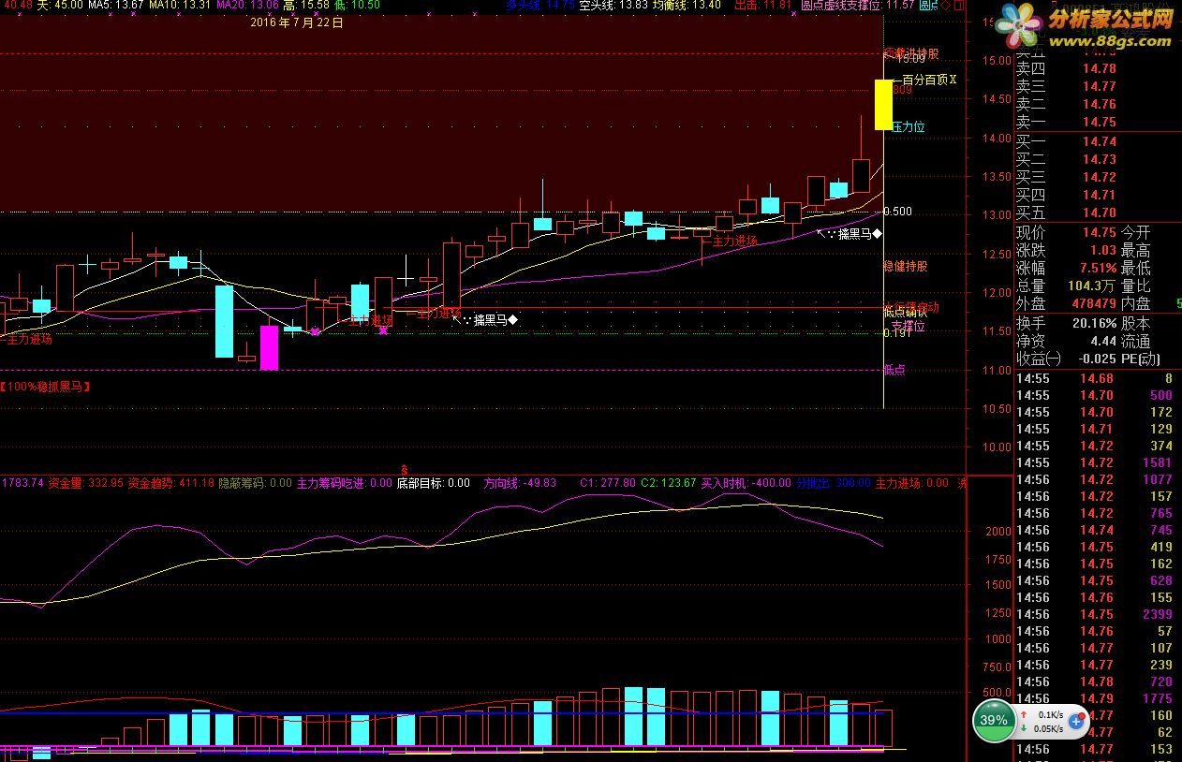Image resolution: width=1182 pixels, height=762 pixels.
Task: Click the 买入时机: -400.00 indicator value
Action: [746, 484]
